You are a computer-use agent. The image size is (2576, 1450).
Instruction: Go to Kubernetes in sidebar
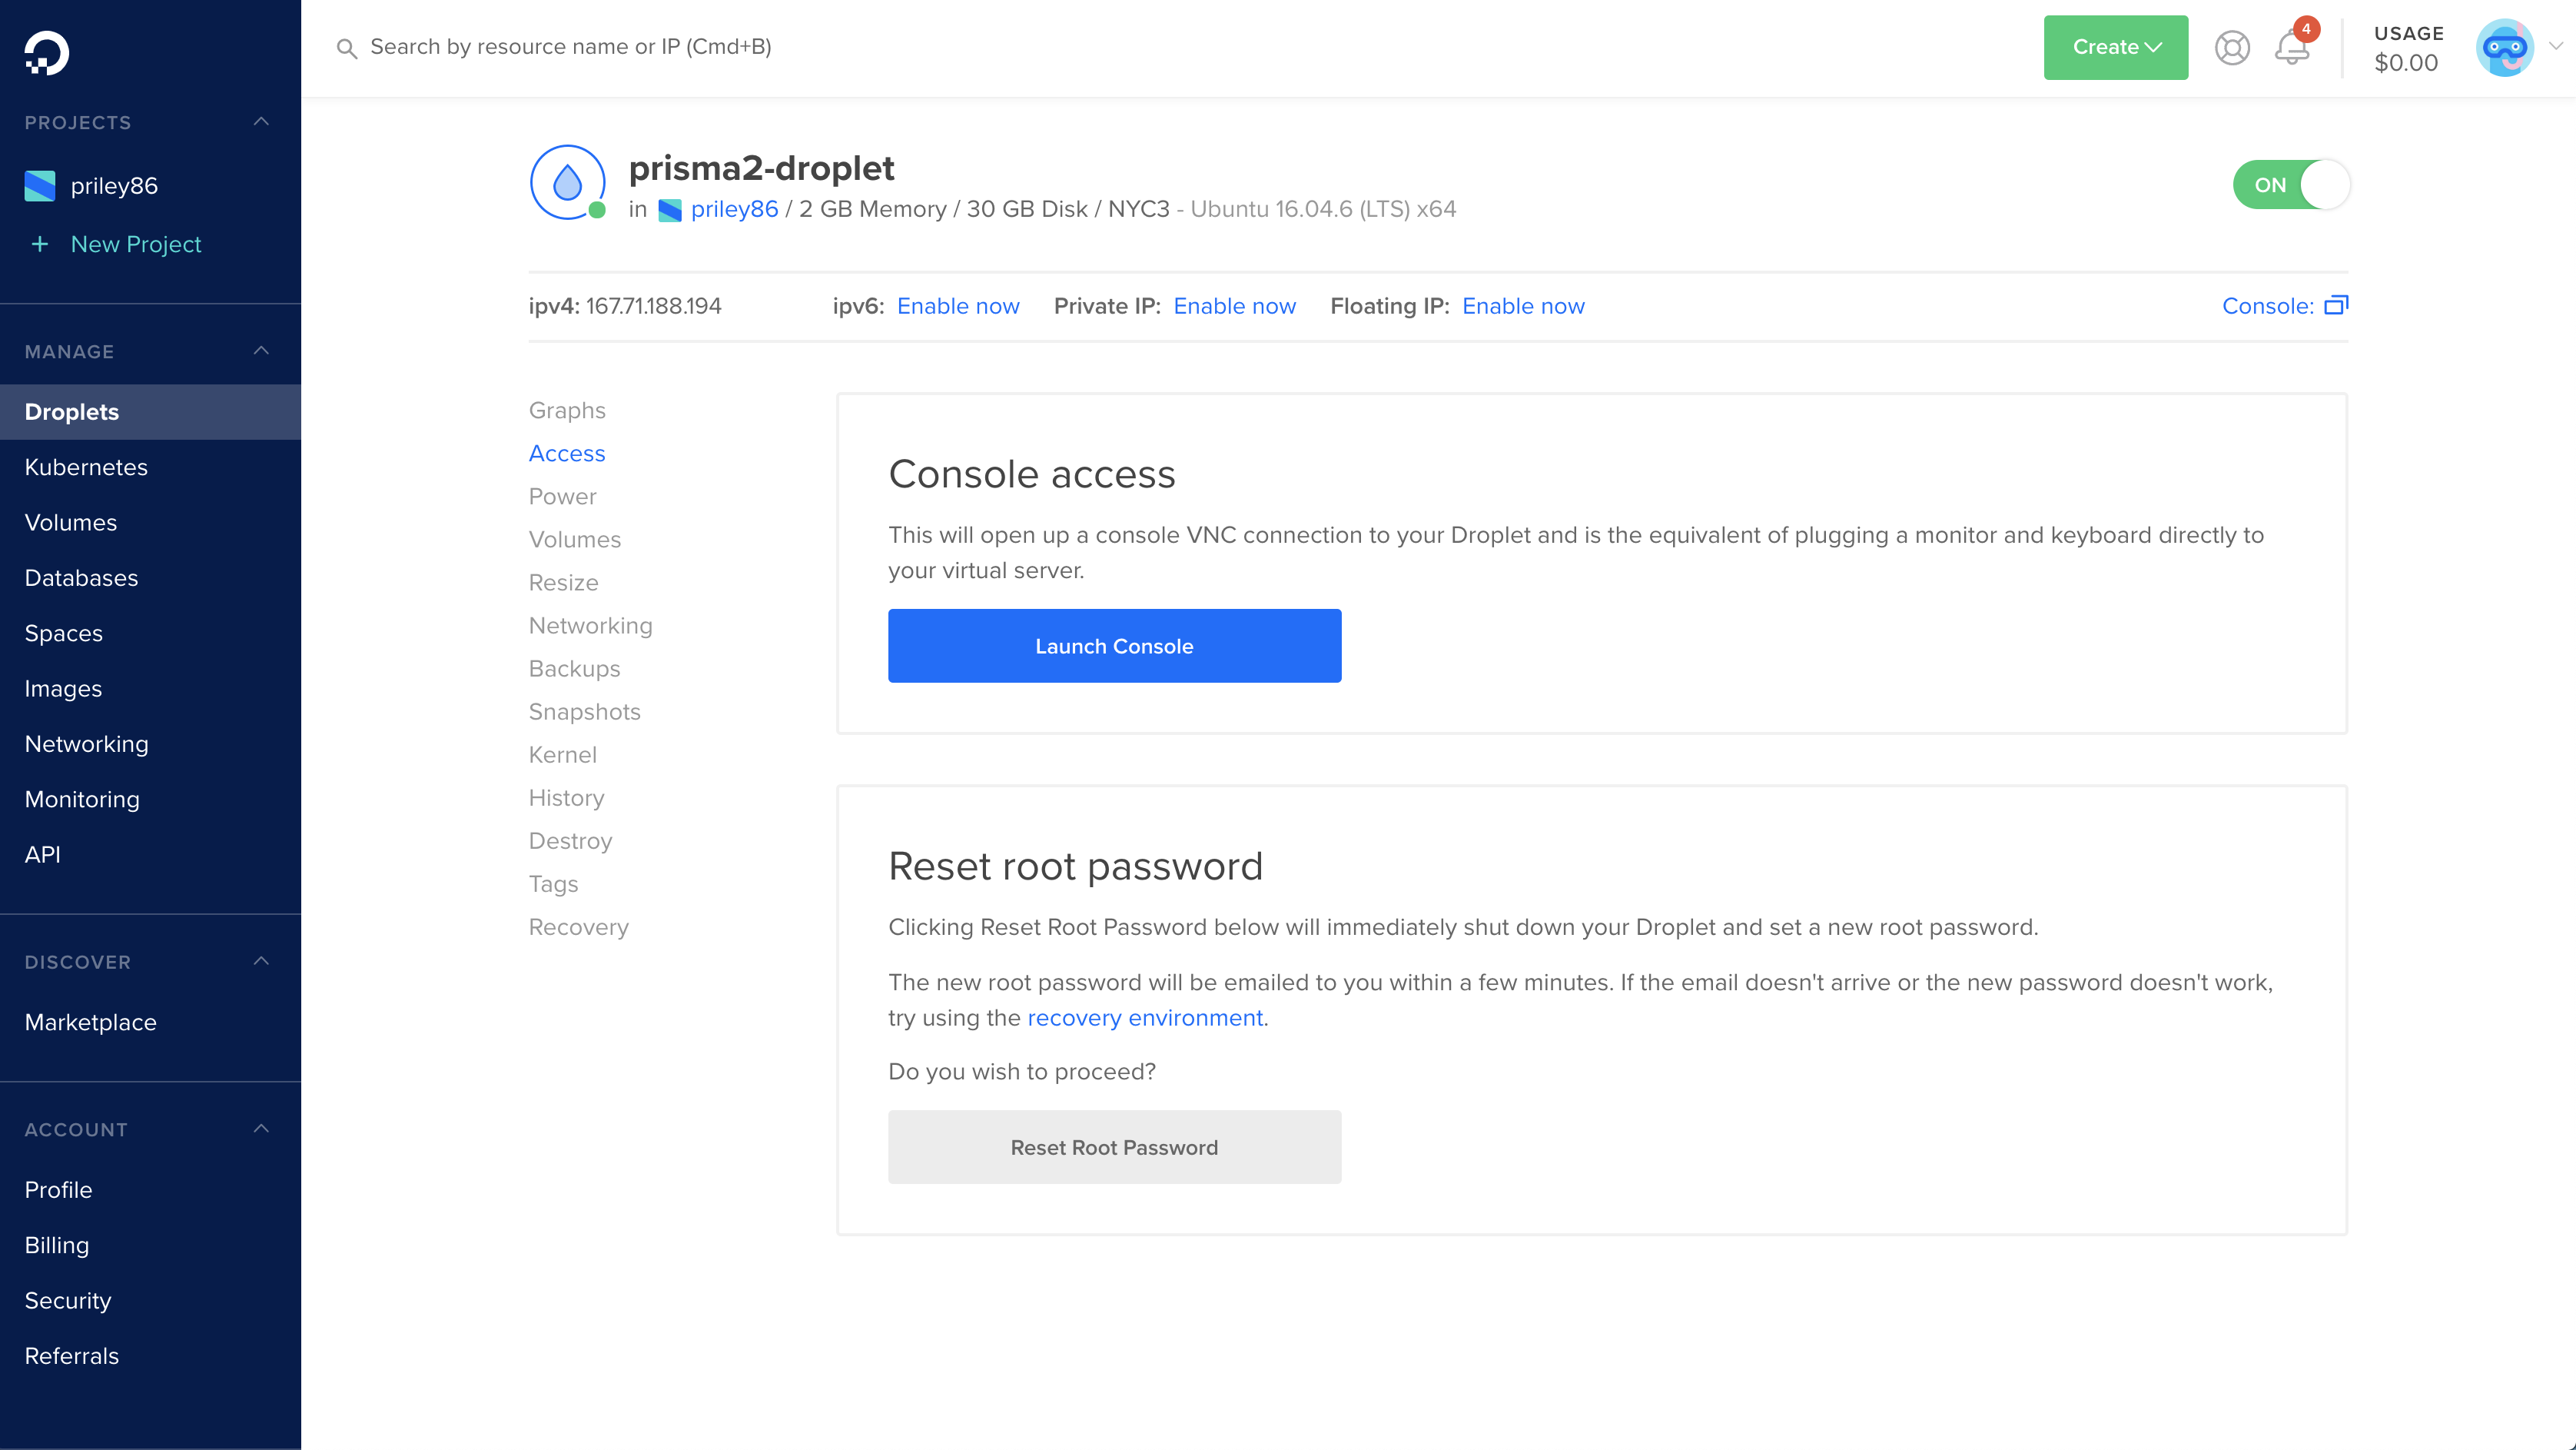86,467
